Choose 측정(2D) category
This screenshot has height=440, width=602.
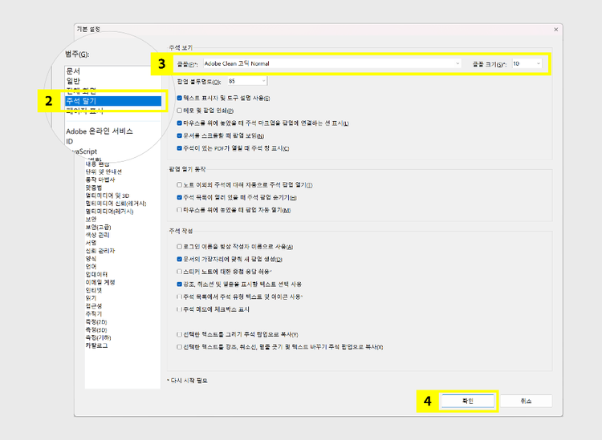96,321
